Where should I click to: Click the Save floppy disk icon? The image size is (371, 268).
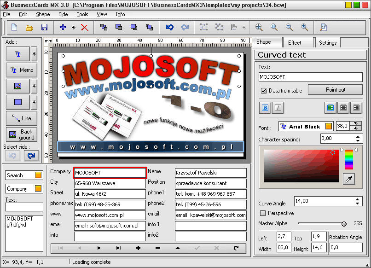(44, 28)
